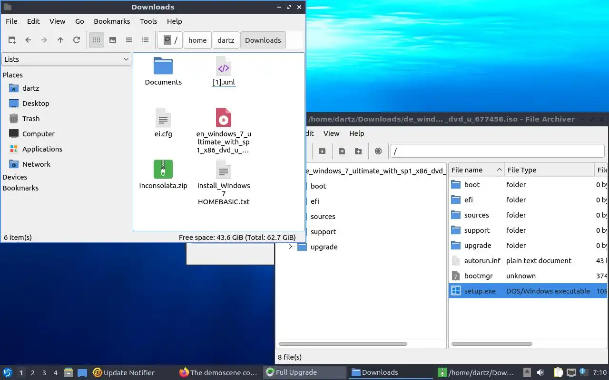
Task: Open Help menu in Downloads window
Action: tap(175, 21)
